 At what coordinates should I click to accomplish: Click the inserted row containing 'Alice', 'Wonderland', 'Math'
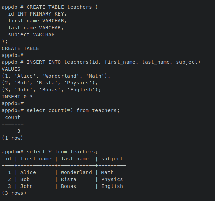tap(56, 76)
